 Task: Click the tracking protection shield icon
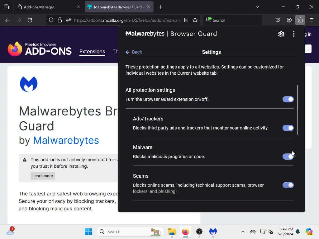click(51, 20)
